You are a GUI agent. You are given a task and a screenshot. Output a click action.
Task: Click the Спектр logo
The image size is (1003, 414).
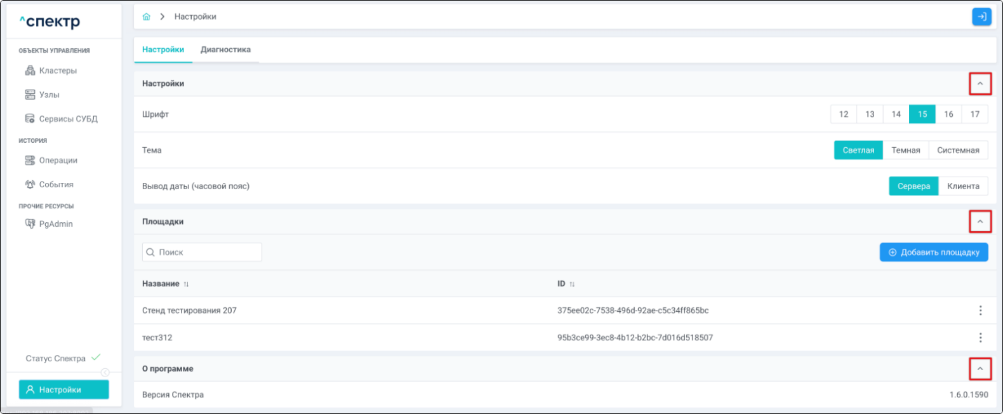coord(50,22)
